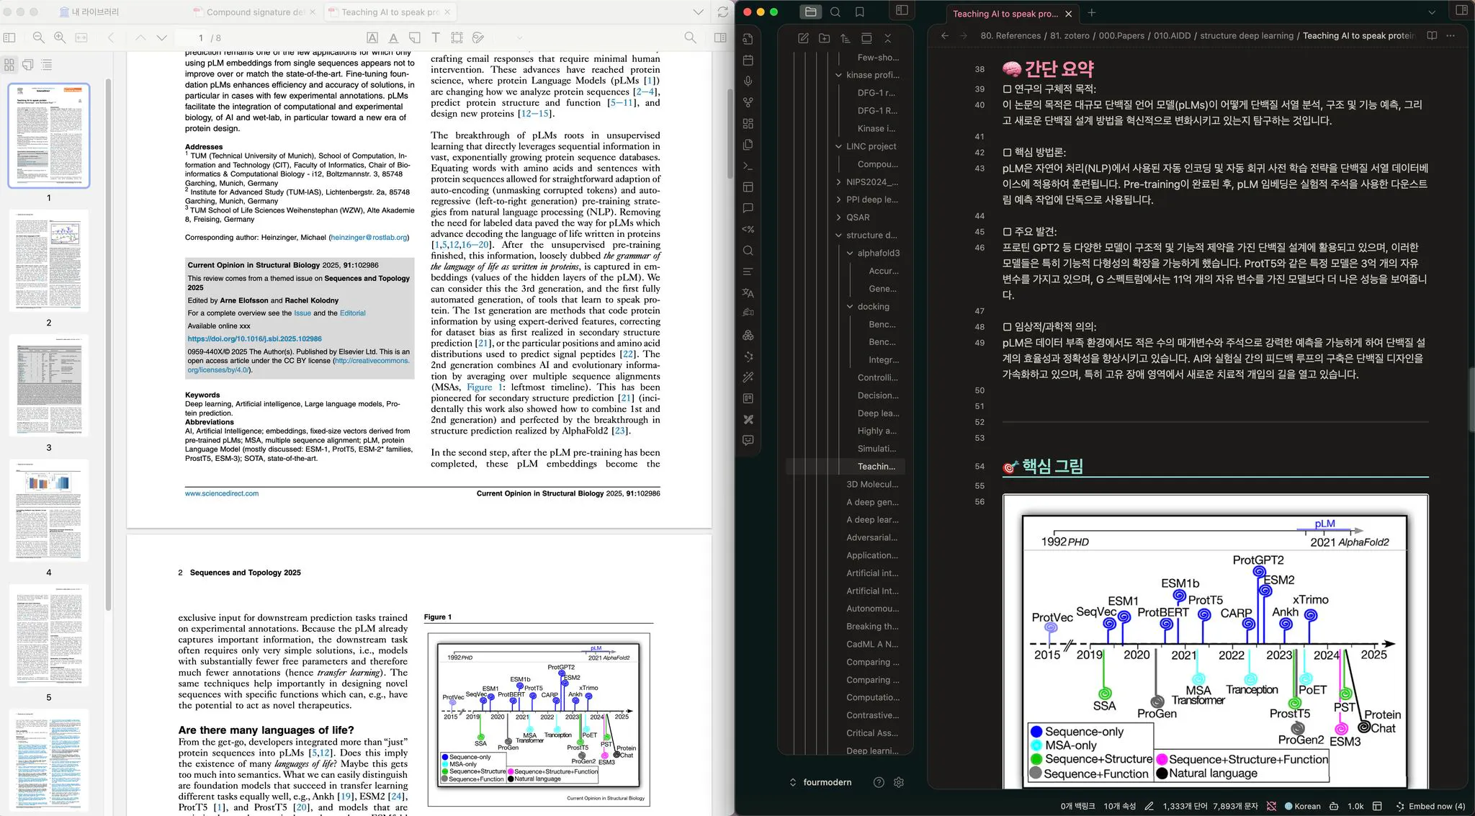
Task: Click new note icon in Obsidian sidebar
Action: click(803, 38)
